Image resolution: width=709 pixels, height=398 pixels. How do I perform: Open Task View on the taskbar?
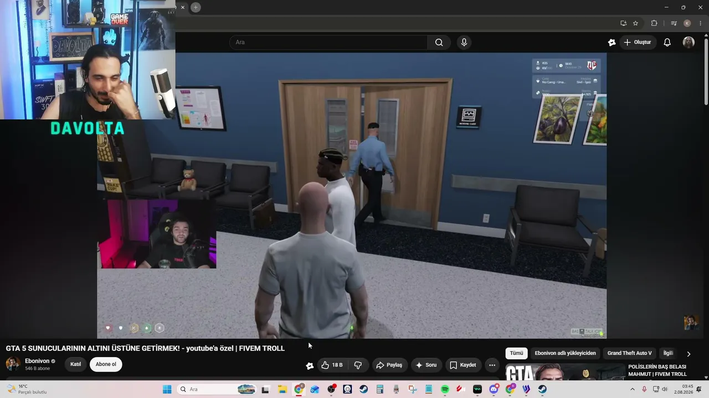(265, 389)
